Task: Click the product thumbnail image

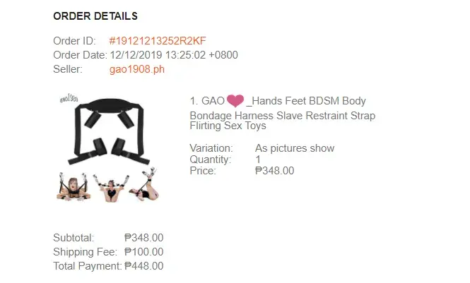Action: point(109,147)
